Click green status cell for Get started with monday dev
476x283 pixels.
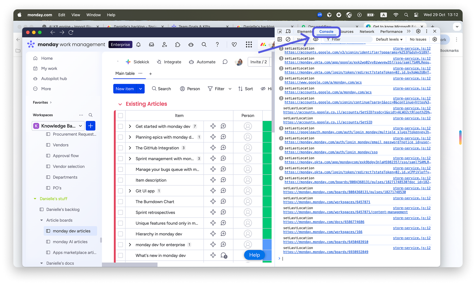[267, 126]
